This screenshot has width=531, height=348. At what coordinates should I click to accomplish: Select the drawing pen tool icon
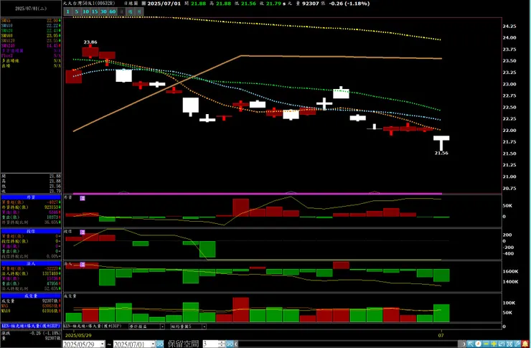517,344
